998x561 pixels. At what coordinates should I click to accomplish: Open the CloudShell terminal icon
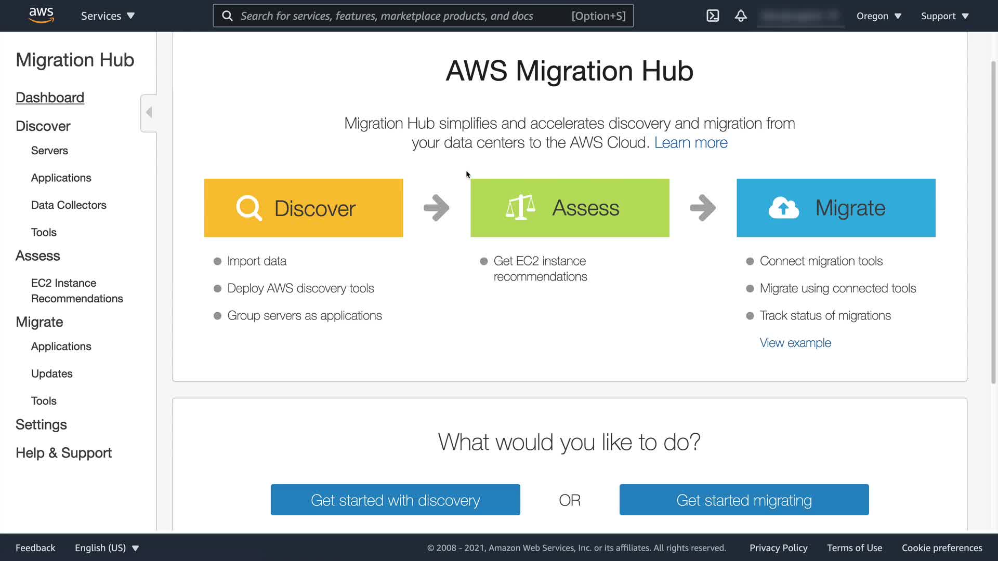pyautogui.click(x=713, y=16)
